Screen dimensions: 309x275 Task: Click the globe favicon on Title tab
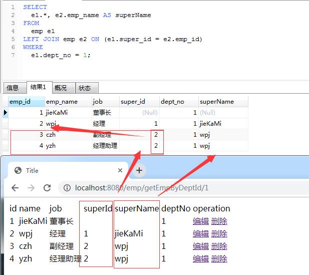(x=18, y=170)
